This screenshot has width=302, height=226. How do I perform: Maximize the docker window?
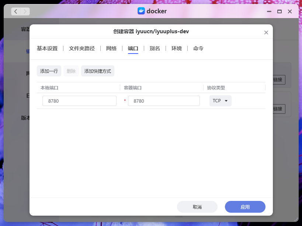point(280,11)
